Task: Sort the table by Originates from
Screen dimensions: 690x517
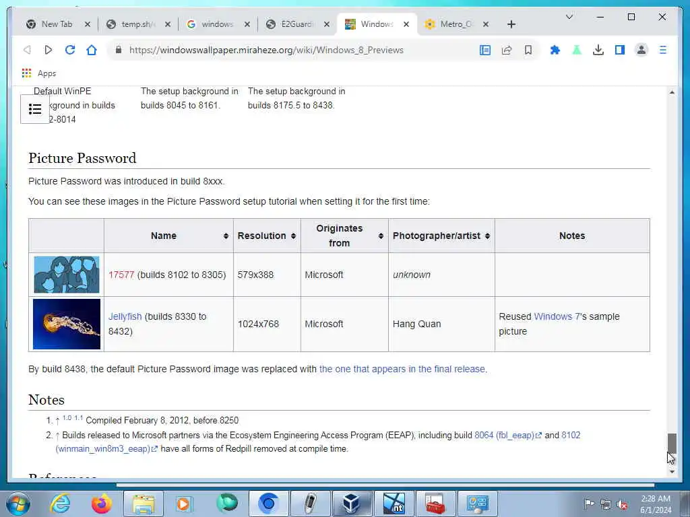Action: [x=344, y=236]
